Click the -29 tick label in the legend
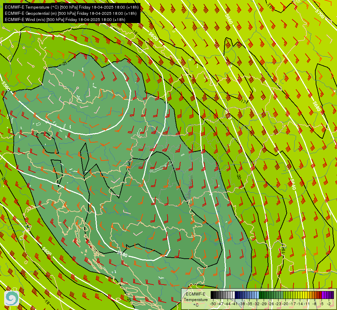Viewport: 337px width, 310px height. coord(264,304)
